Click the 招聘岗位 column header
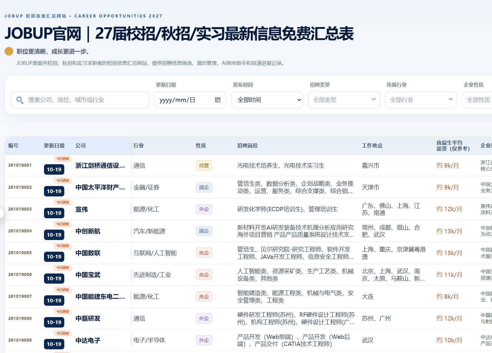 [x=248, y=145]
